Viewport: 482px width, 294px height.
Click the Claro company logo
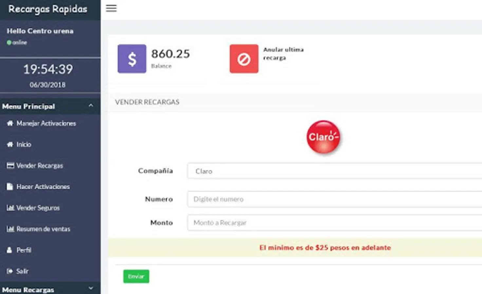[x=324, y=137]
